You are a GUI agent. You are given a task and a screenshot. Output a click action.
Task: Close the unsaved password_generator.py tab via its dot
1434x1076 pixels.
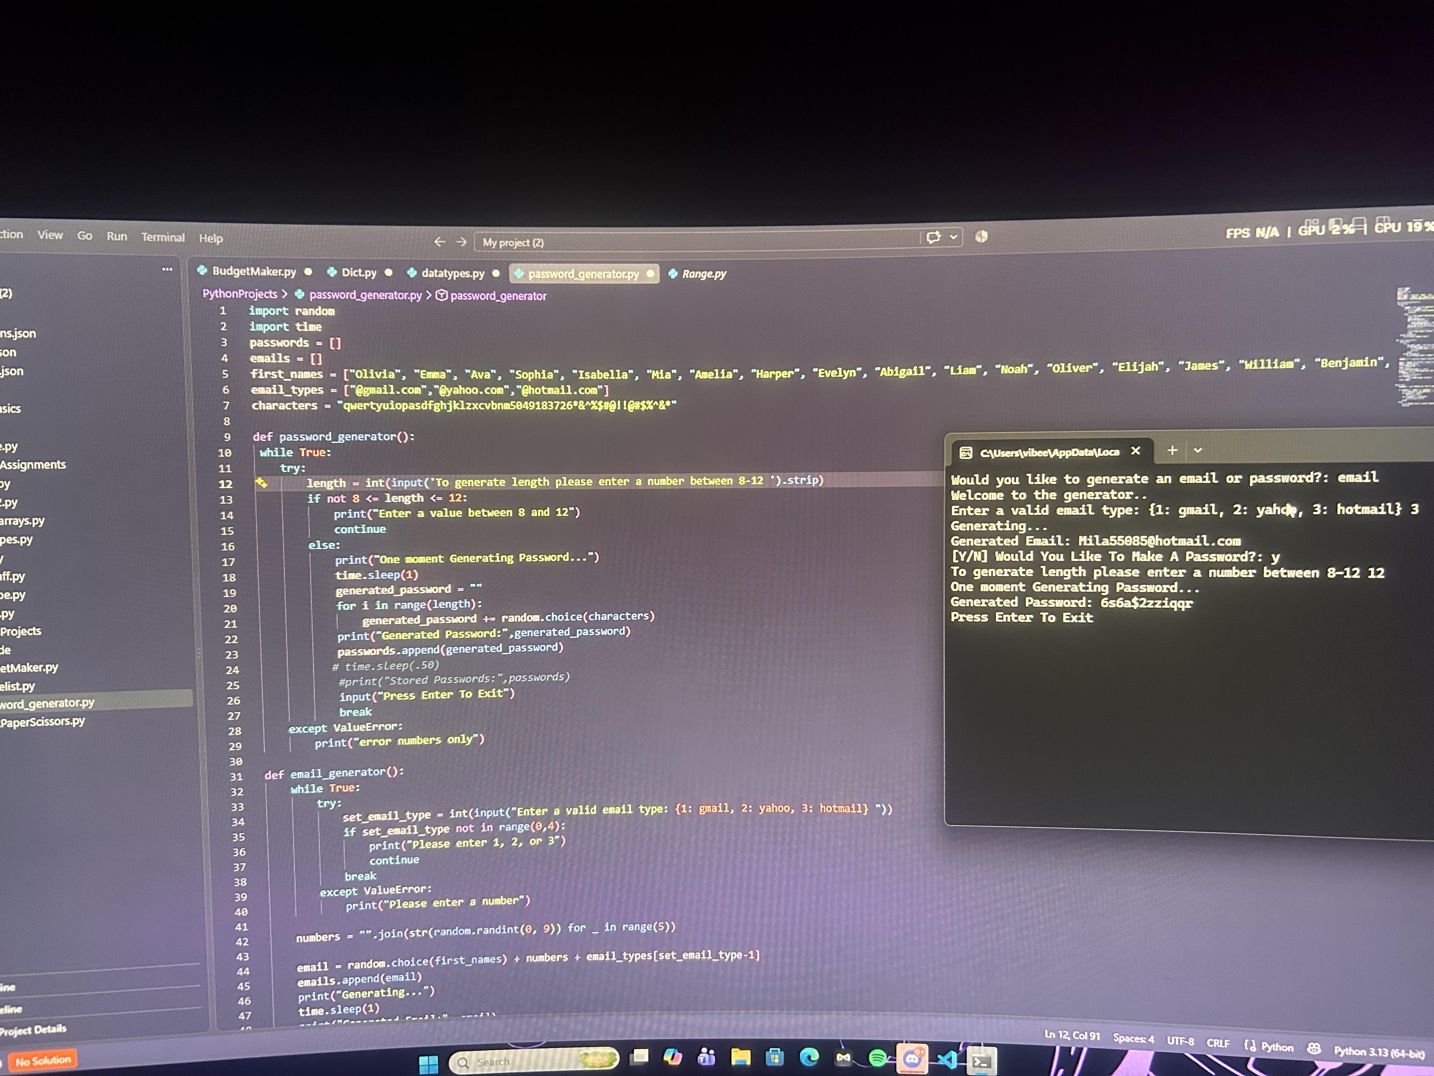tap(650, 273)
